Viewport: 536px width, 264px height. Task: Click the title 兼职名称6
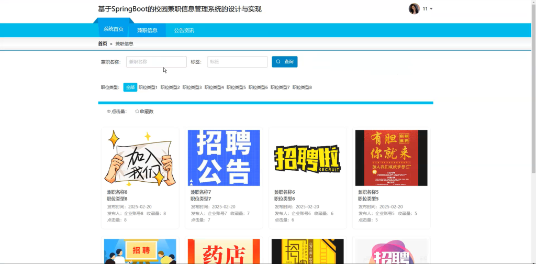(284, 192)
